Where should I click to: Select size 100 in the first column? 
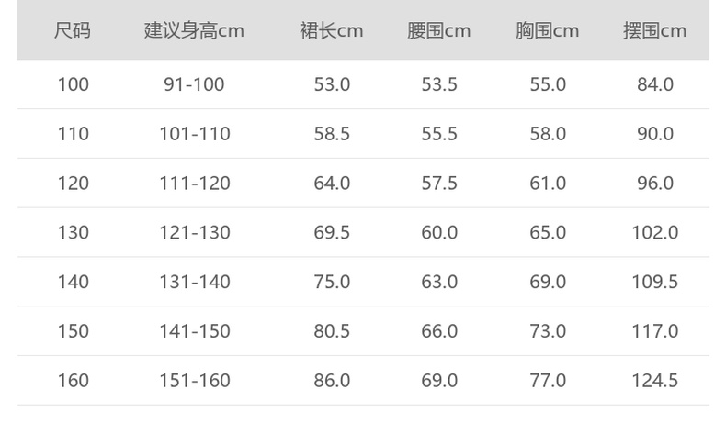[x=74, y=84]
